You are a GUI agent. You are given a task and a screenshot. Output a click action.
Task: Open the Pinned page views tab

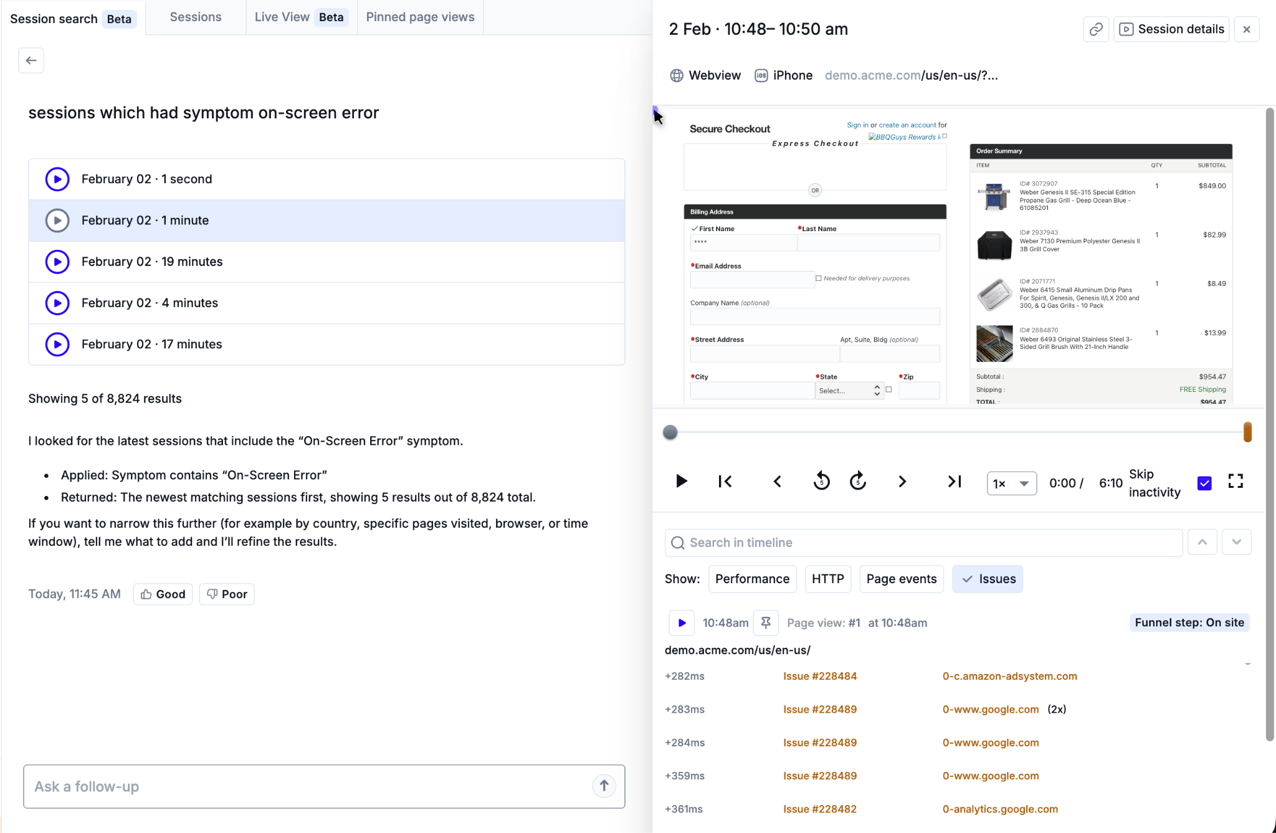coord(420,17)
